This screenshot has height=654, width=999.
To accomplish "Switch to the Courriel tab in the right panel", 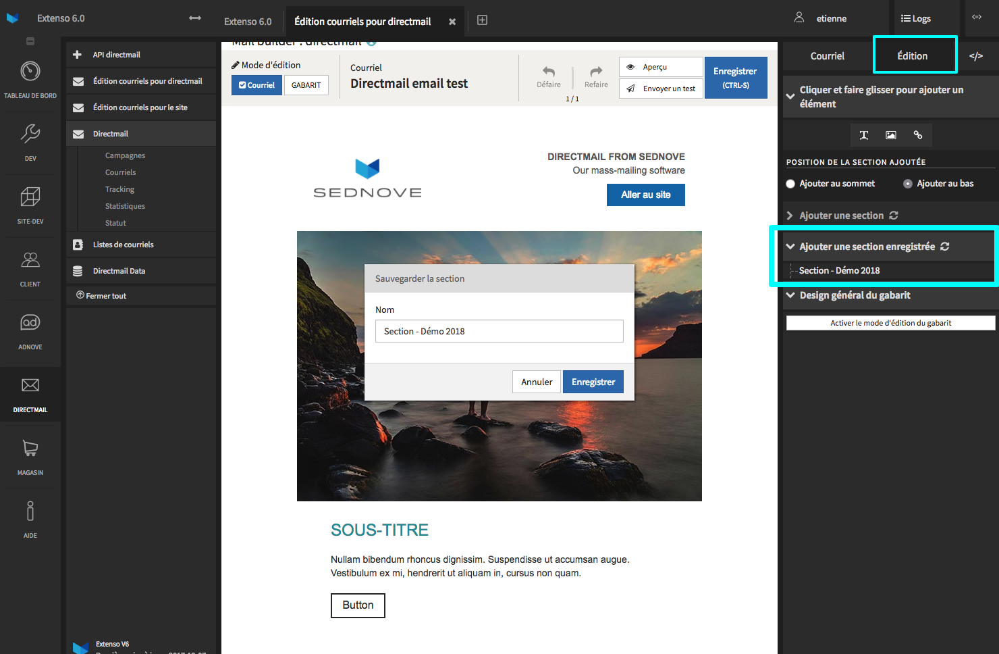I will click(828, 56).
